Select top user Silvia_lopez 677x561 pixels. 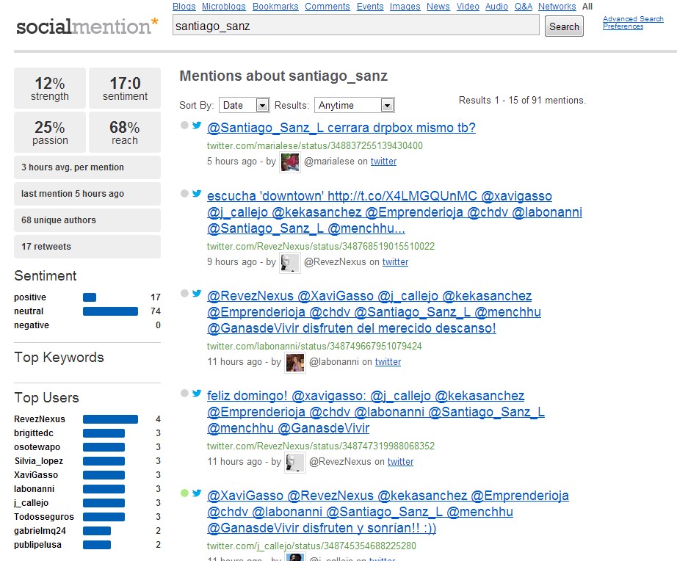click(39, 461)
